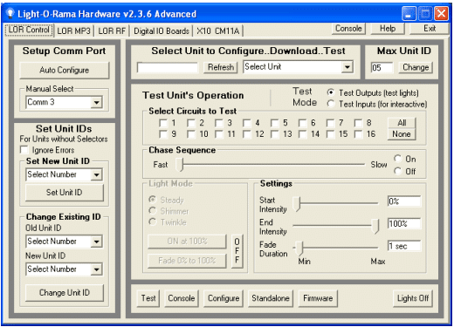This screenshot has height=327, width=454.
Task: Turn Chase Sequence On
Action: (x=398, y=159)
